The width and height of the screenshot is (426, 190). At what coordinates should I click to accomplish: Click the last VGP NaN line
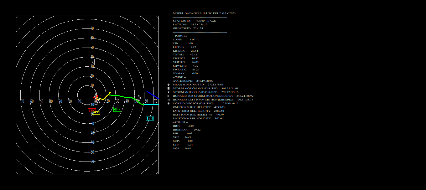coord(182,148)
